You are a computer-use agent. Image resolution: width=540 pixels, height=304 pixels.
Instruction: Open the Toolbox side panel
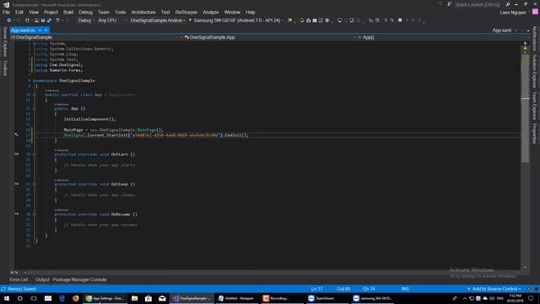pos(5,68)
